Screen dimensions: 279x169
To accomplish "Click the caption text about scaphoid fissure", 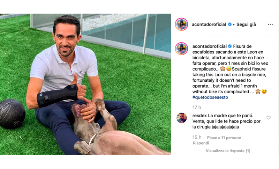I will tap(230, 72).
